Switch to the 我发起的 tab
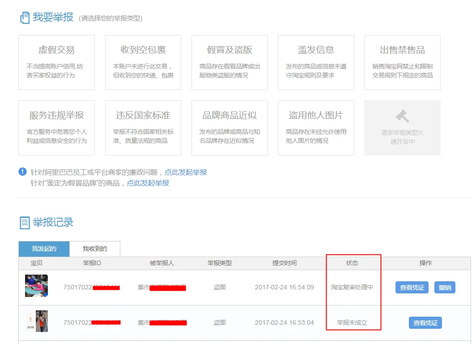Viewport: 476px width, 344px height. point(44,249)
